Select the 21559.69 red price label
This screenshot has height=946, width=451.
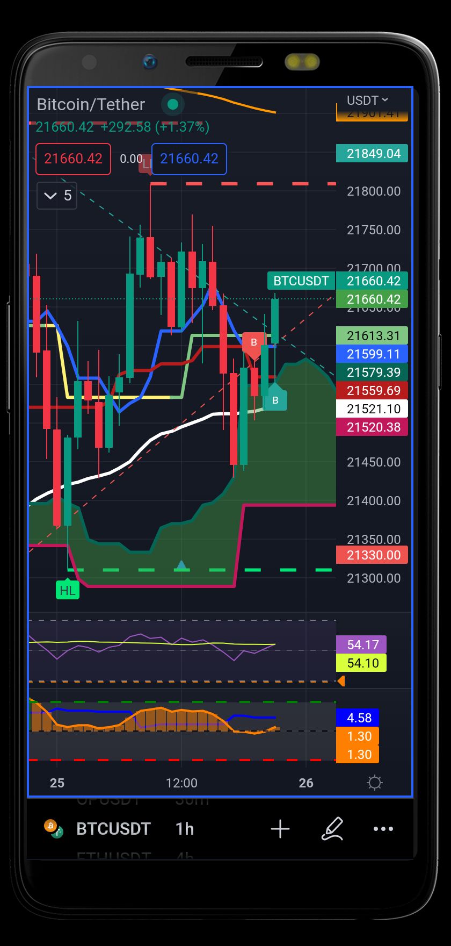(x=372, y=390)
